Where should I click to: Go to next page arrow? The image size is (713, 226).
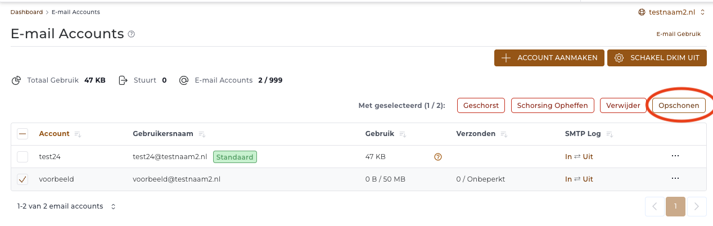[x=697, y=206]
